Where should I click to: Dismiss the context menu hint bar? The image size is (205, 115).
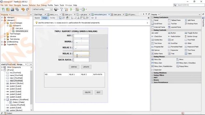click(x=147, y=23)
